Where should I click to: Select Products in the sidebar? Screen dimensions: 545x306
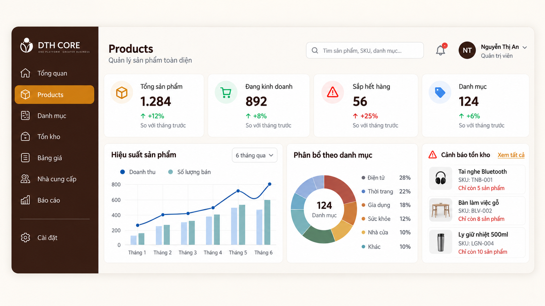click(x=54, y=94)
